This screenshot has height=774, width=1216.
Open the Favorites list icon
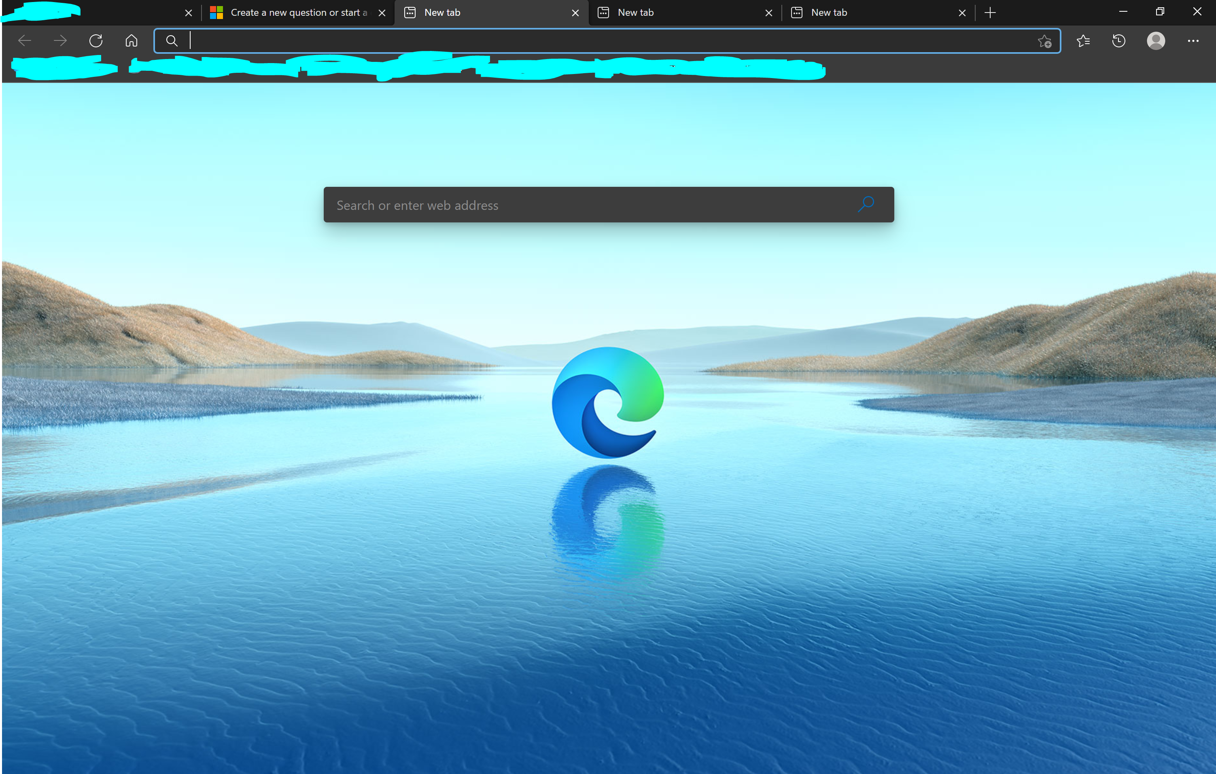point(1083,41)
